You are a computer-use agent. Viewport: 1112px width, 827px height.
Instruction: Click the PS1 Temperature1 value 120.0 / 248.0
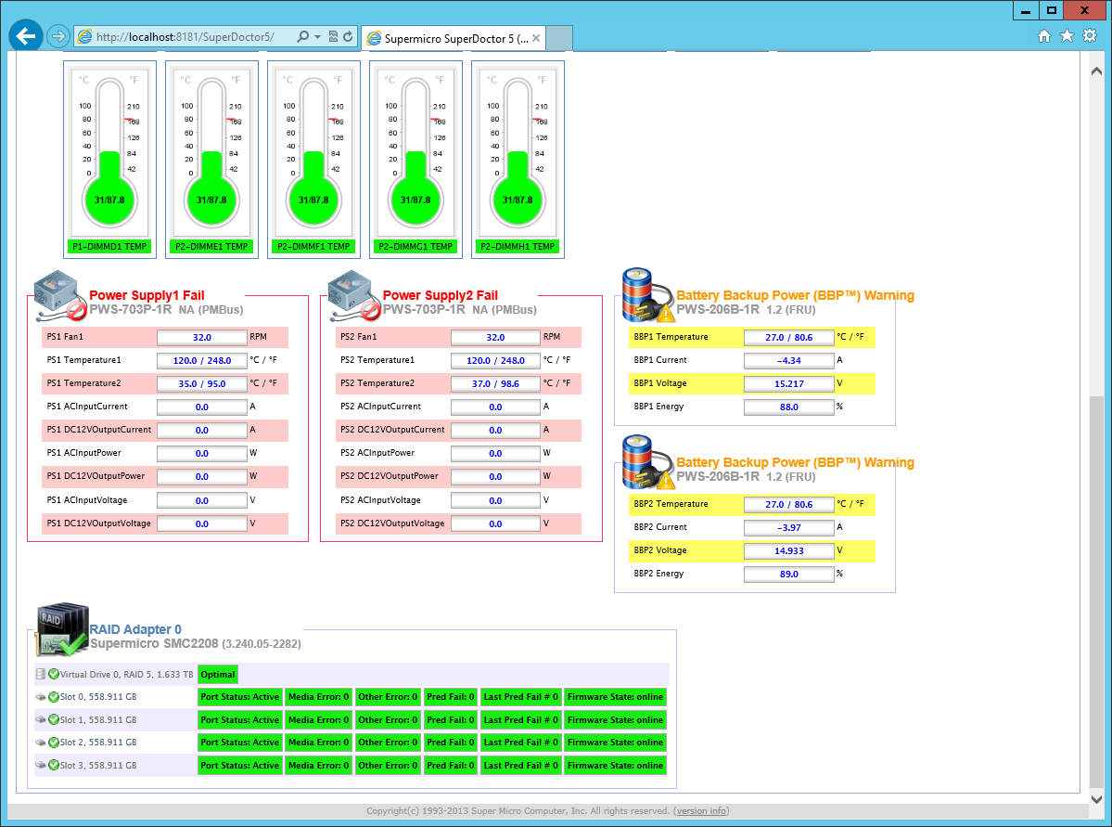[x=201, y=361]
